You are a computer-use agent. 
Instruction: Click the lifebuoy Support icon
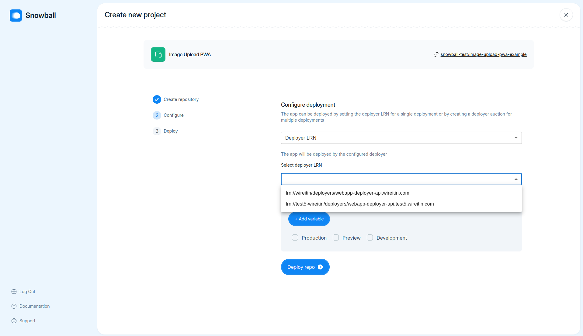pyautogui.click(x=14, y=321)
